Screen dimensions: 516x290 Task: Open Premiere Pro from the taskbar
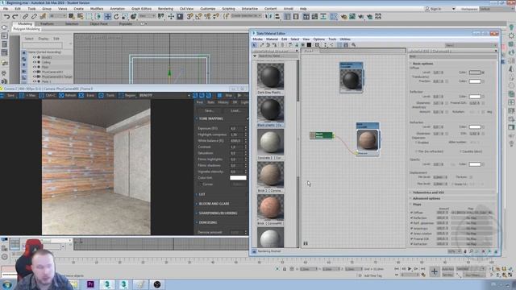90,284
